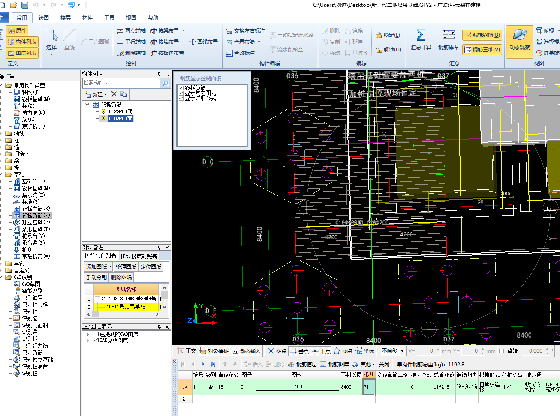This screenshot has height=416, width=560.
Task: Run 汇总计算 summary calculation
Action: point(421,40)
